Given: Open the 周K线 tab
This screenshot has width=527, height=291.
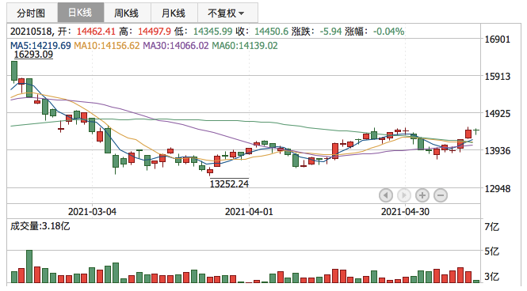Looking at the screenshot, I should tap(128, 13).
